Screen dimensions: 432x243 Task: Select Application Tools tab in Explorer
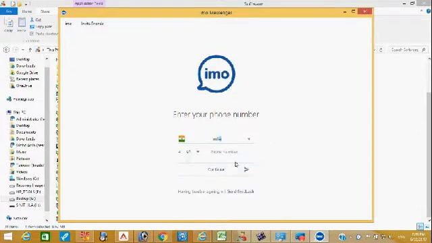click(x=88, y=3)
